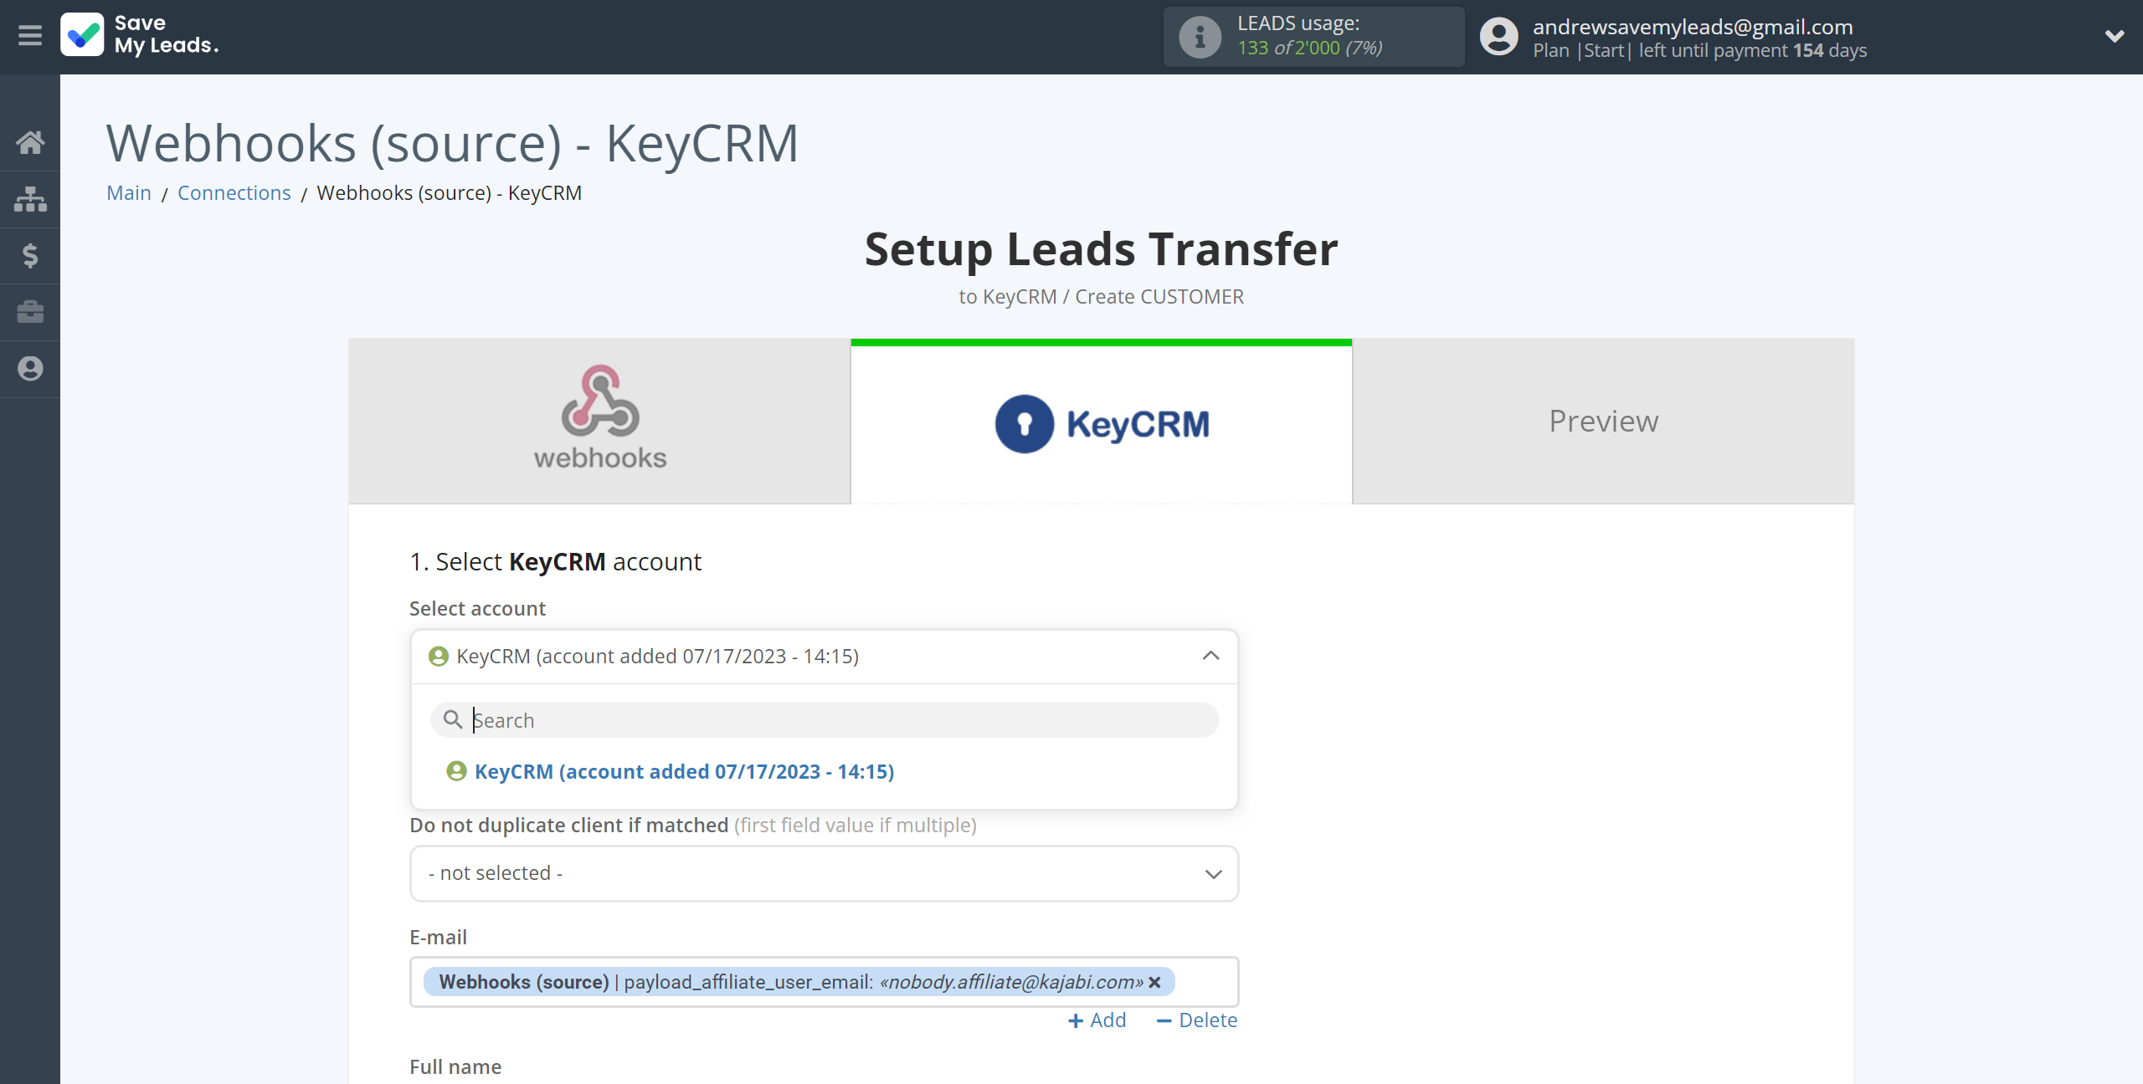
Task: Open the billing dollar sidebar icon
Action: [x=30, y=255]
